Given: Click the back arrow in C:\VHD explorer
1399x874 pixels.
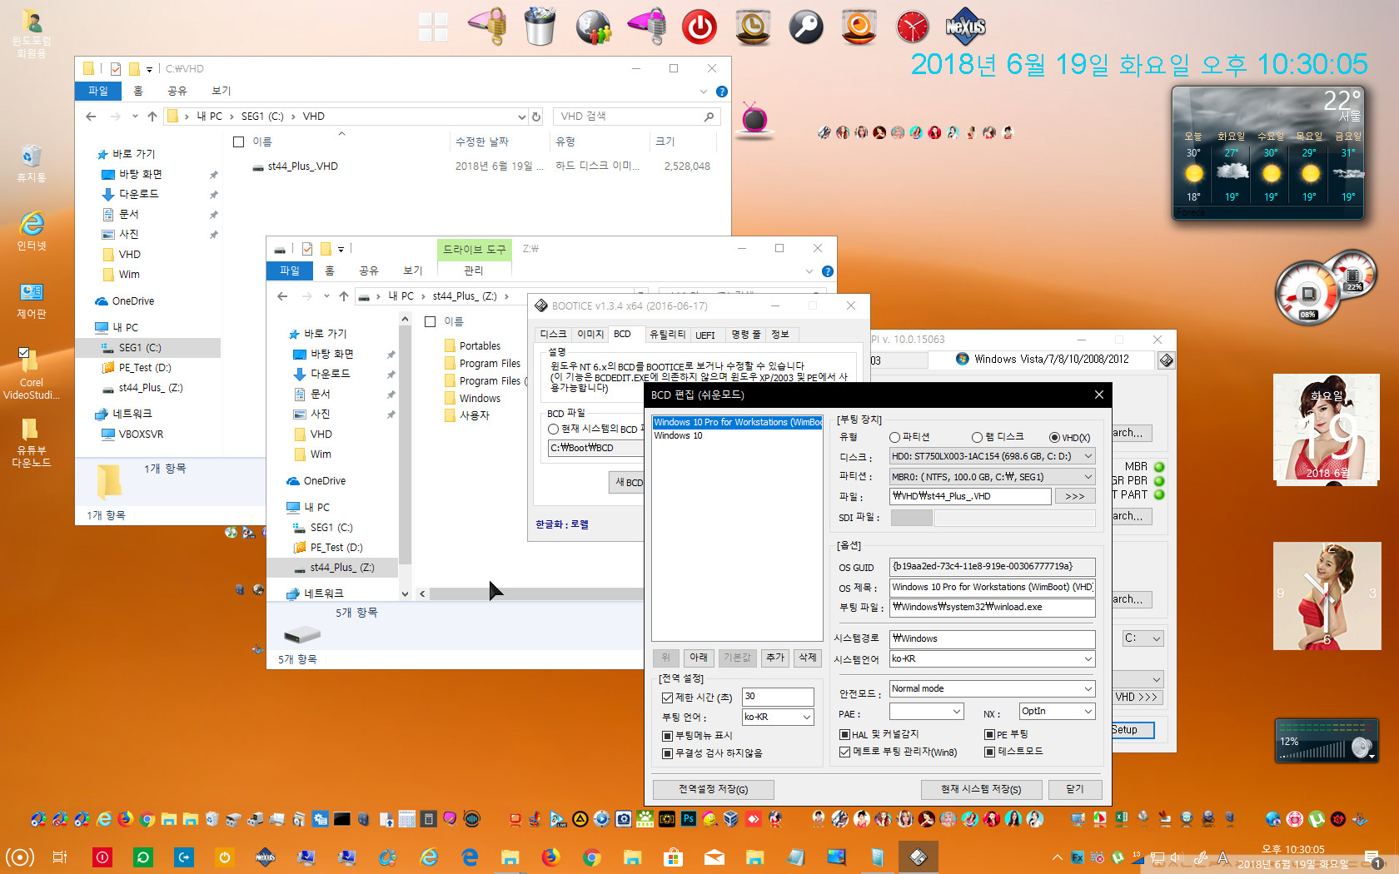Looking at the screenshot, I should [91, 117].
